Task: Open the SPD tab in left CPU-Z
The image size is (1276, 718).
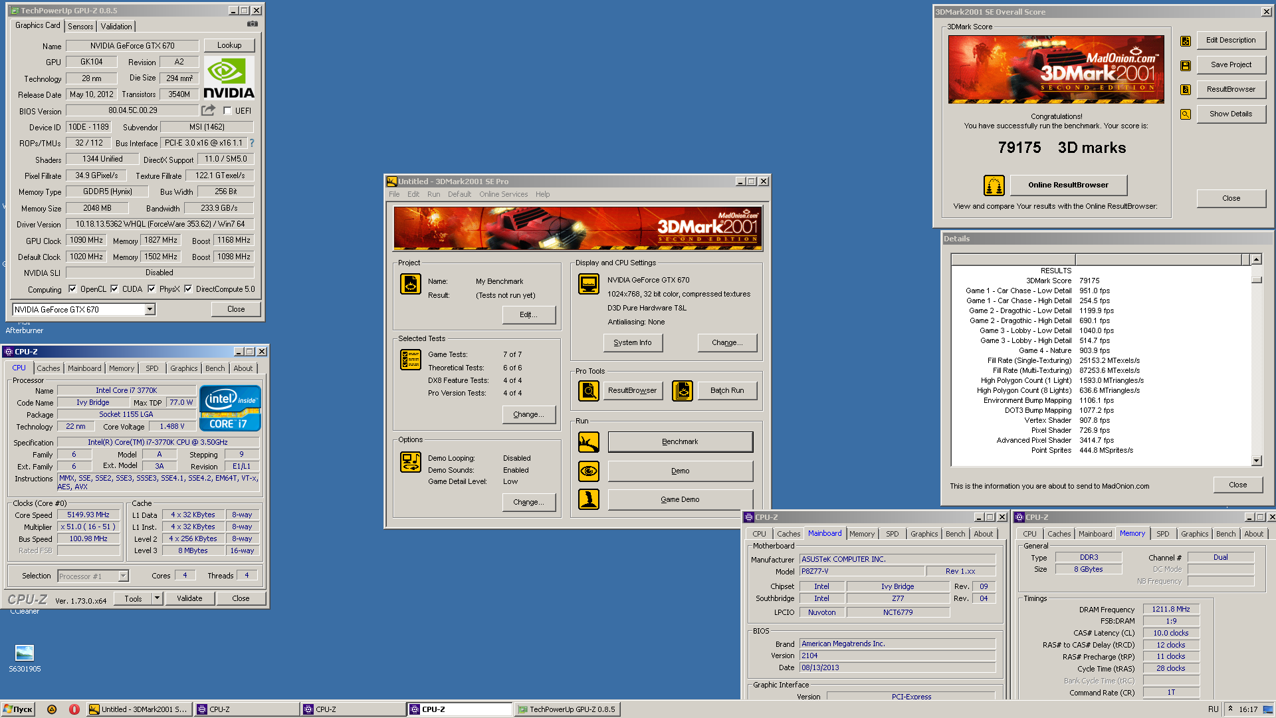Action: tap(152, 368)
